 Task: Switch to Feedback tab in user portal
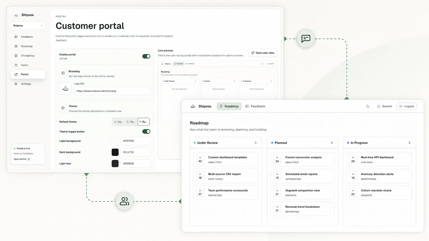point(255,106)
